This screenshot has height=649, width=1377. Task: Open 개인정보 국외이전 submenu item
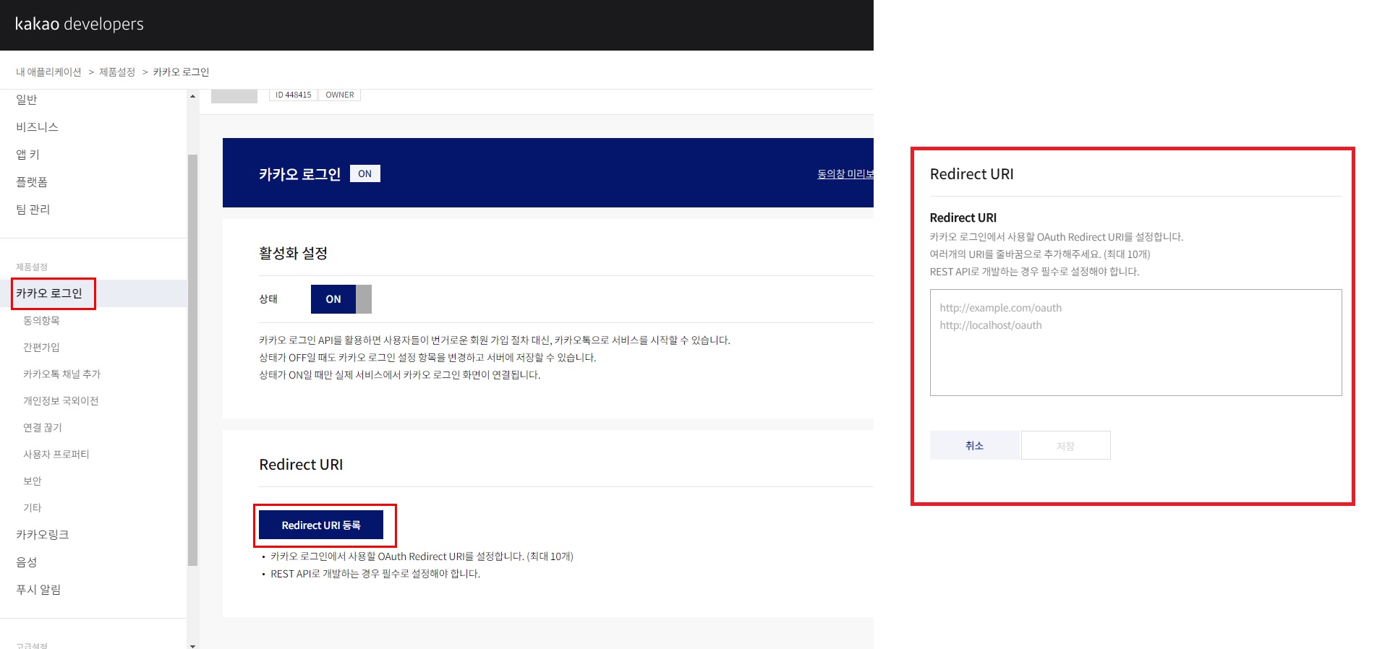click(61, 400)
